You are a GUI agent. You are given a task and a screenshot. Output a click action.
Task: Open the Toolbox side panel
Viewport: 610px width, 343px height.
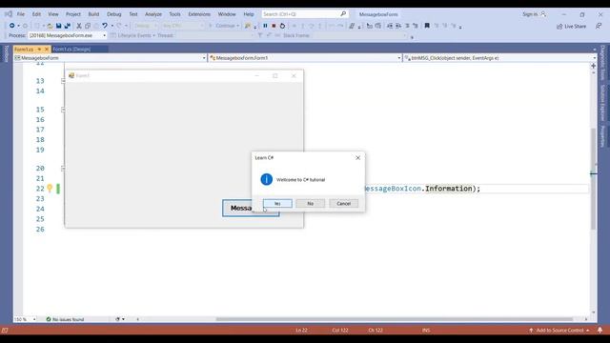(x=6, y=54)
